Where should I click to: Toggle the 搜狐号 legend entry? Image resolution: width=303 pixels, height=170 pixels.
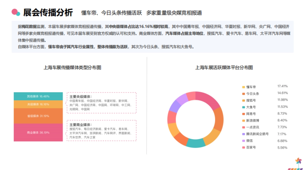pyautogui.click(x=250, y=100)
